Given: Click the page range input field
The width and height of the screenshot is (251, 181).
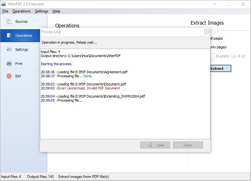Looking at the screenshot, I should coord(212,56).
